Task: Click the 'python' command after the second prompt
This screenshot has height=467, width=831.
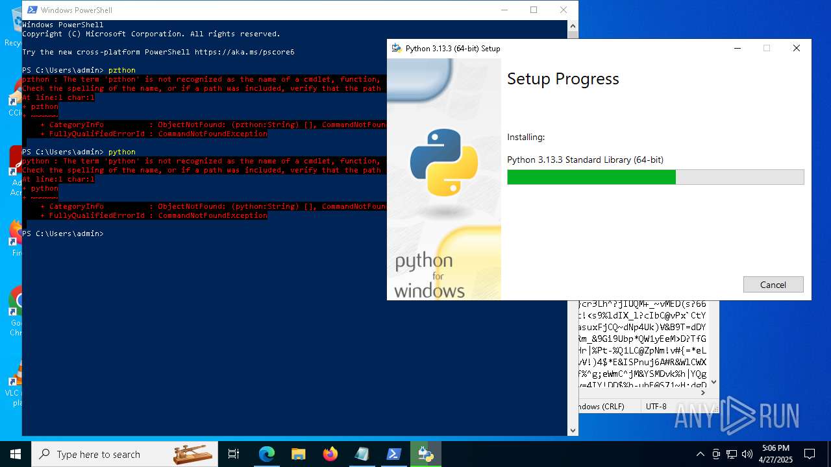Action: click(122, 152)
